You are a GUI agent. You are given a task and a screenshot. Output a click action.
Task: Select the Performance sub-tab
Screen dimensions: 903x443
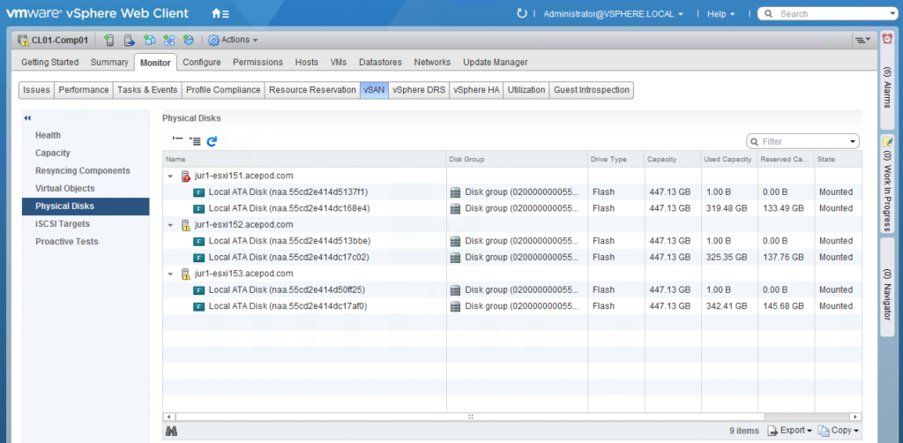pyautogui.click(x=84, y=90)
